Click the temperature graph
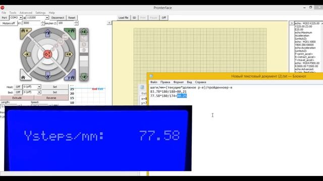The image size is (323, 181). [x=88, y=95]
